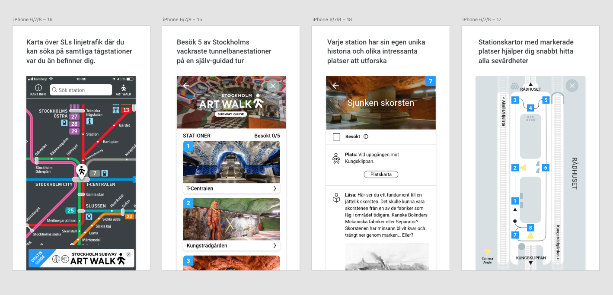Expand the T-Centralen row chevron
613x295 pixels.
pyautogui.click(x=275, y=188)
